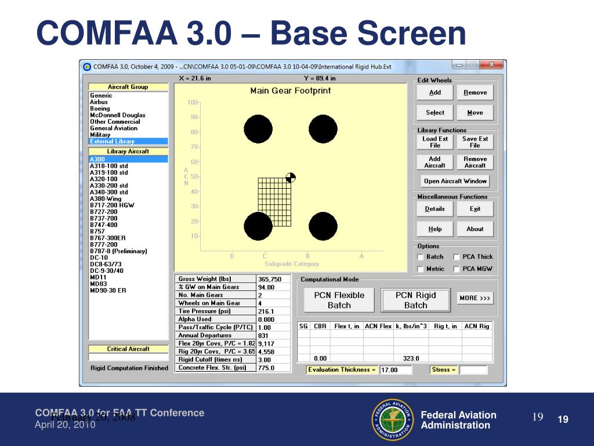
Task: Run PCN Flexible Batch computation
Action: (x=339, y=300)
